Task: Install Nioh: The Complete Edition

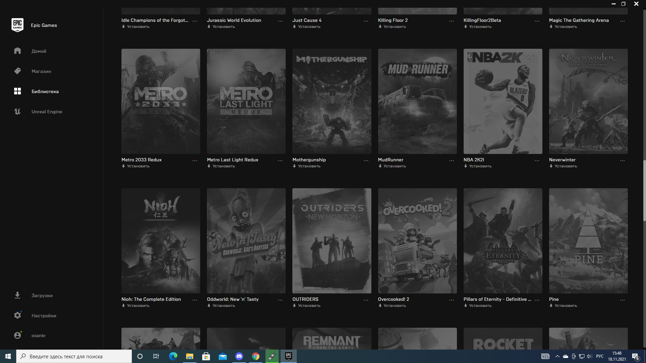Action: click(x=138, y=306)
